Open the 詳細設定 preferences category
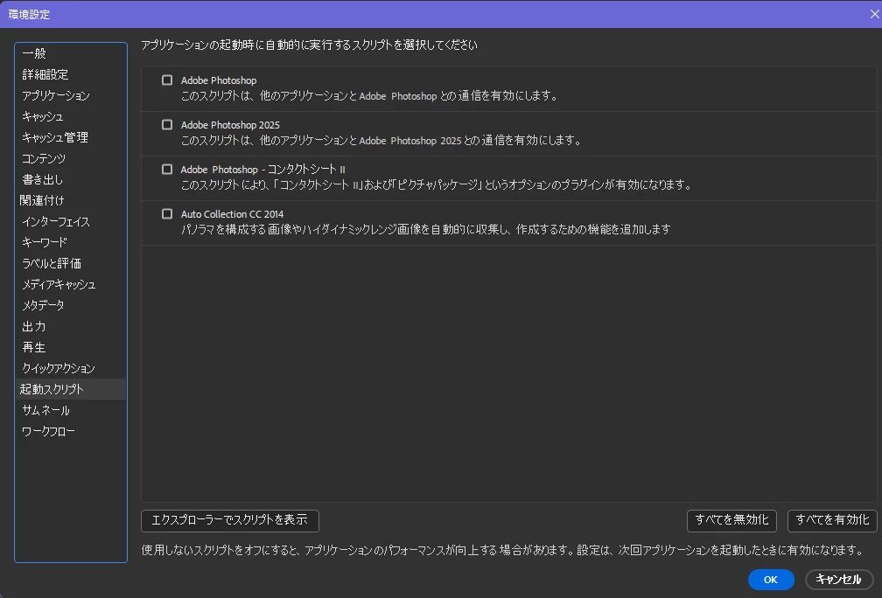The height and width of the screenshot is (598, 882). (71, 74)
